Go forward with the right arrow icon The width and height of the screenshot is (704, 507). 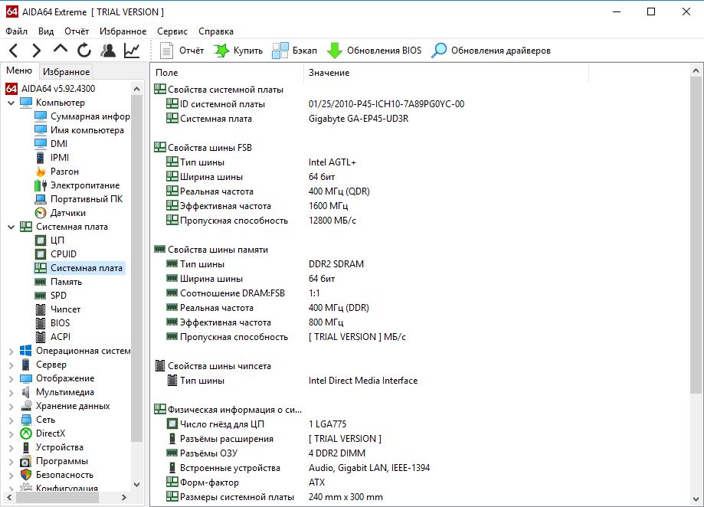tap(37, 51)
